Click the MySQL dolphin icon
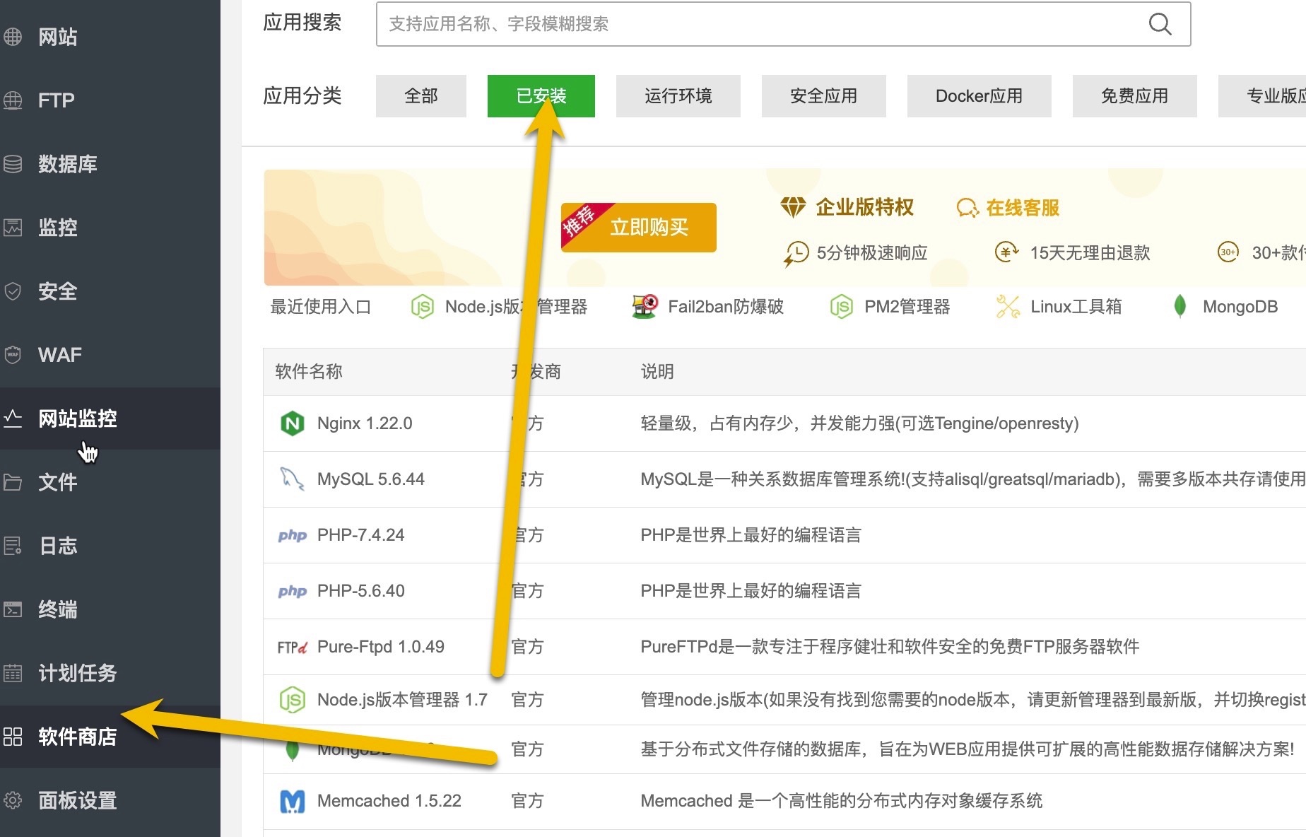The height and width of the screenshot is (837, 1306). pyautogui.click(x=292, y=479)
